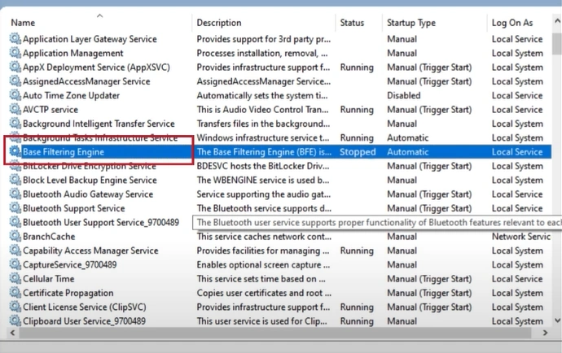This screenshot has height=353, width=562.
Task: Click the gear icon beside AVCTP service
Action: tap(15, 109)
